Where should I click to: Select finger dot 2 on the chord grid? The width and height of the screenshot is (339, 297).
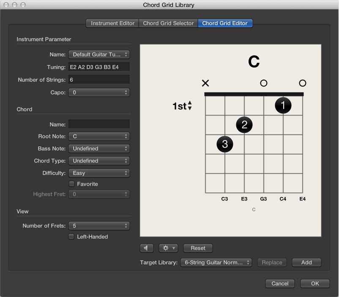point(244,125)
